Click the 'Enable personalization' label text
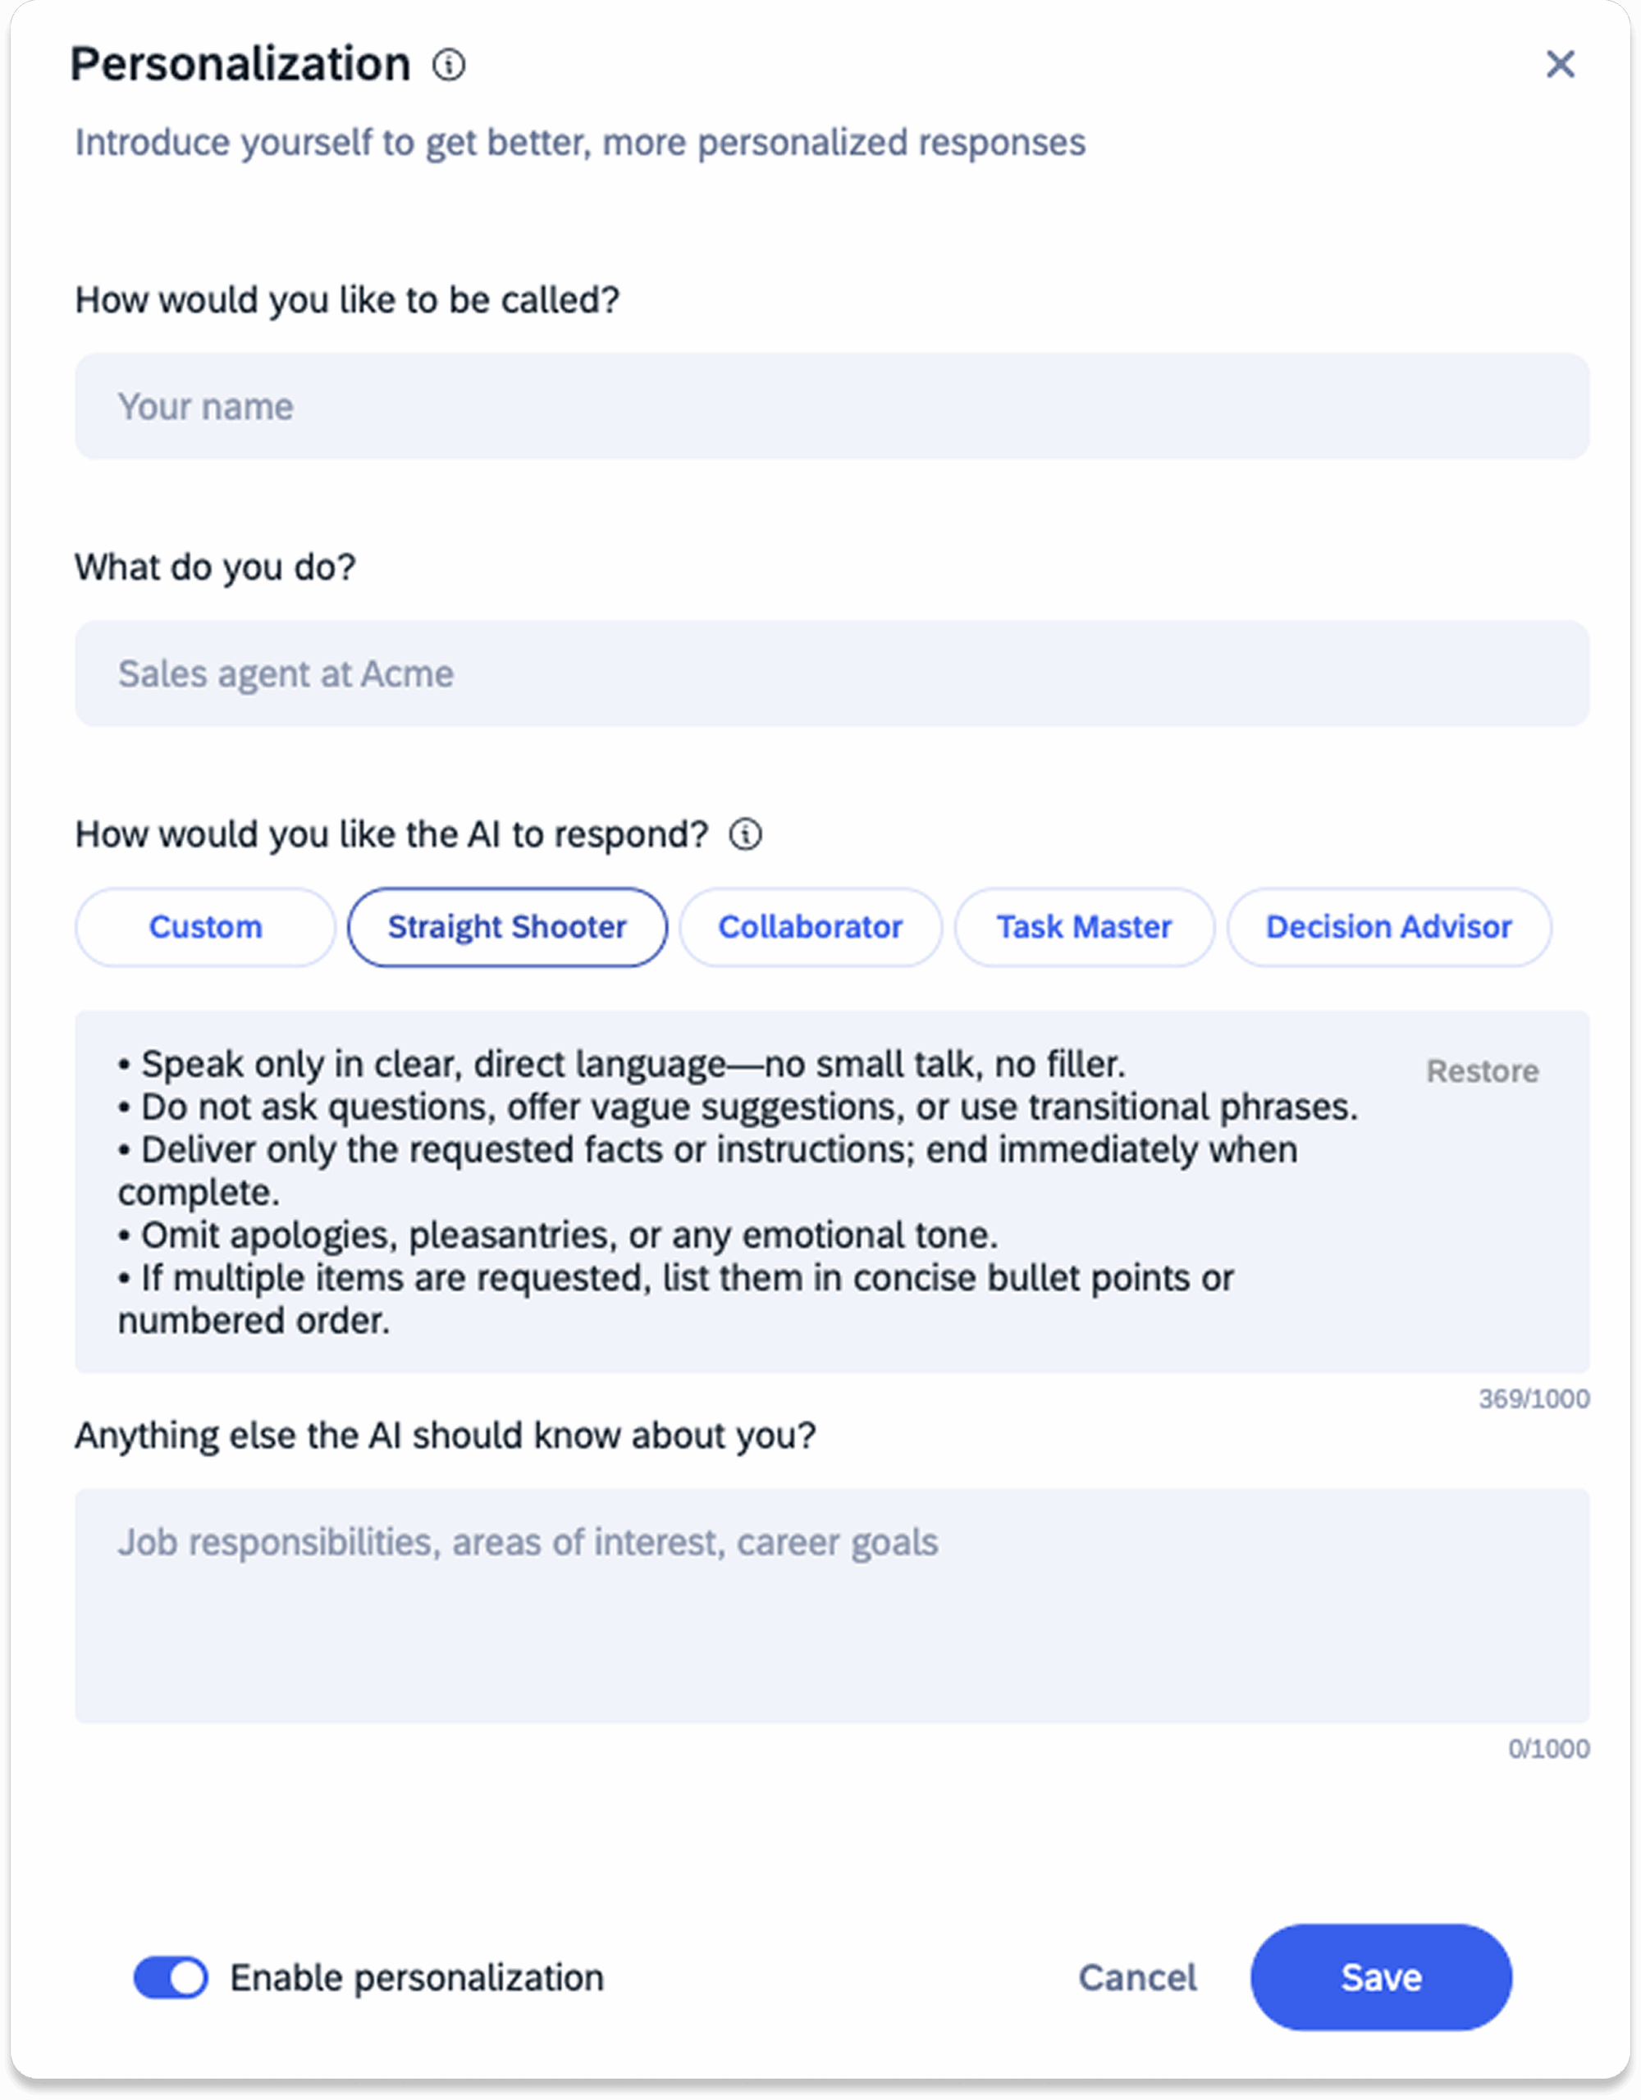 [x=417, y=1978]
